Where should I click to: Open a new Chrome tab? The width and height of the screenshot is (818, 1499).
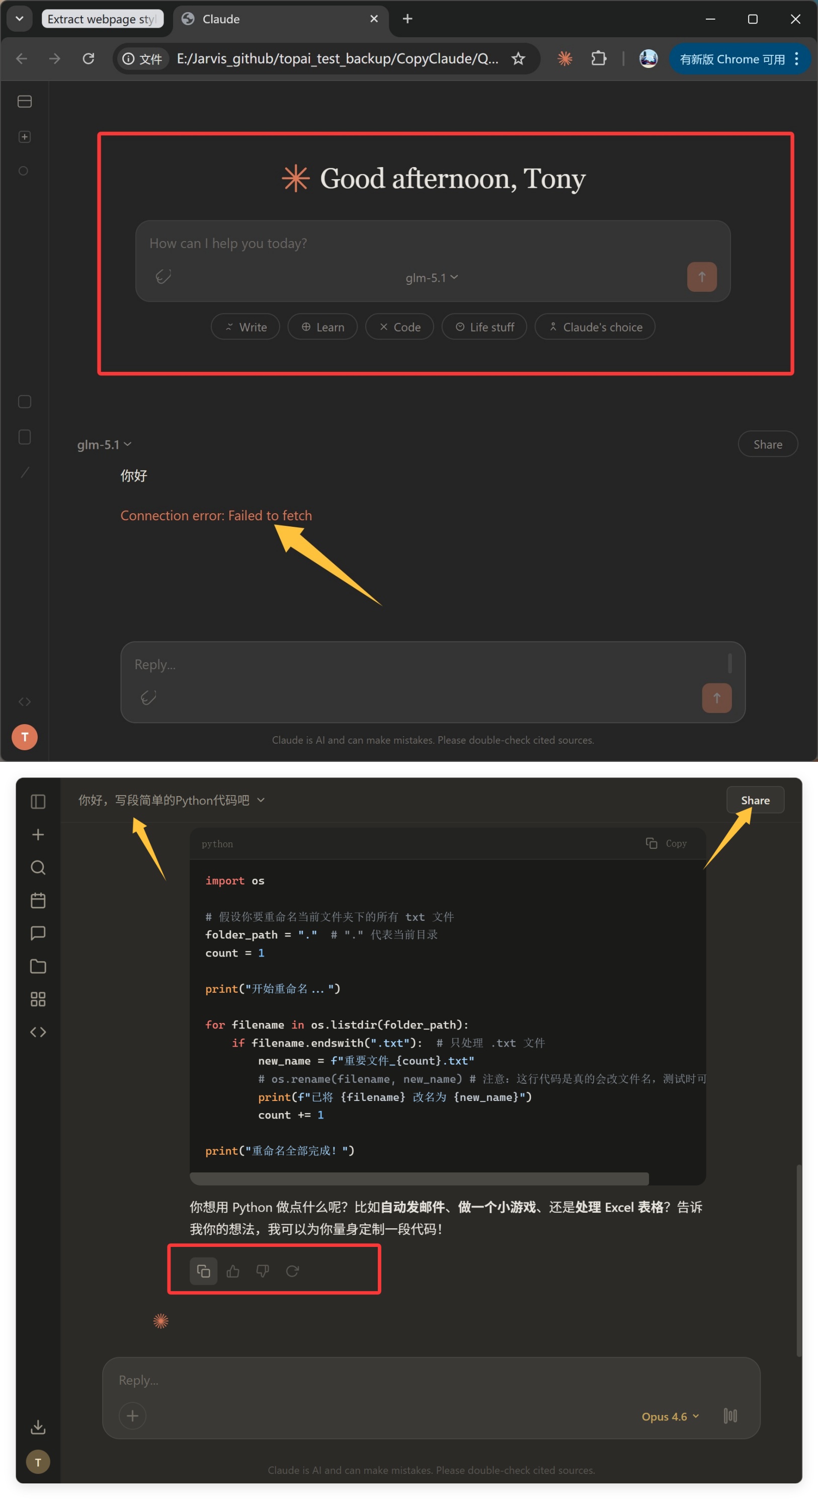(407, 19)
